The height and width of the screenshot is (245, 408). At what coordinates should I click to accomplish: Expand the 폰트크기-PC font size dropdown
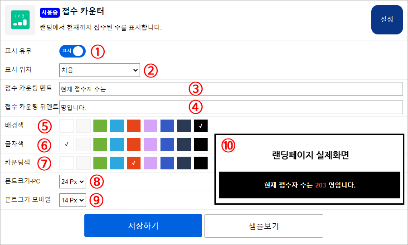pyautogui.click(x=73, y=182)
